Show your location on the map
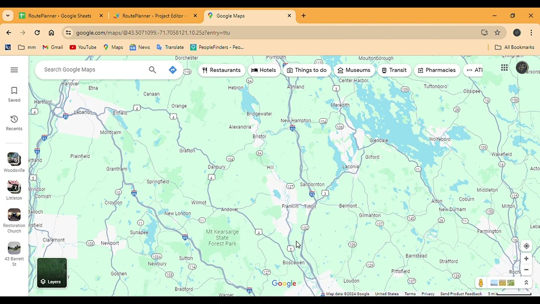Image resolution: width=540 pixels, height=304 pixels. tap(526, 246)
